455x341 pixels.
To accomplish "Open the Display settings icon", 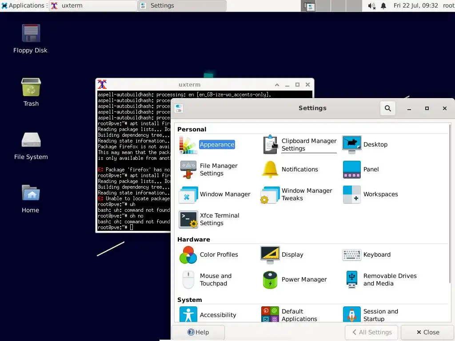I will click(270, 254).
